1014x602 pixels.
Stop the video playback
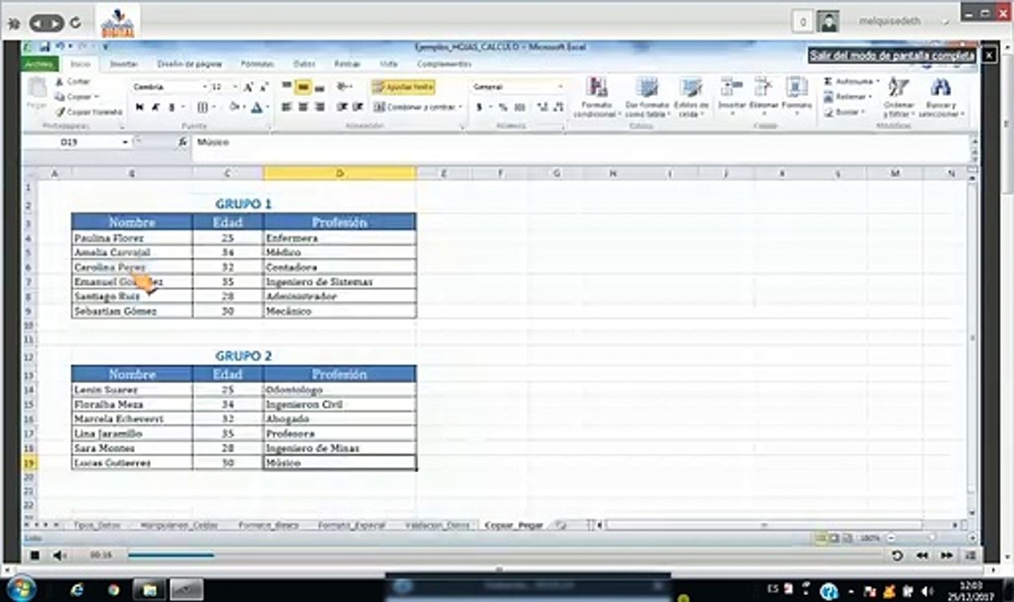[x=35, y=555]
